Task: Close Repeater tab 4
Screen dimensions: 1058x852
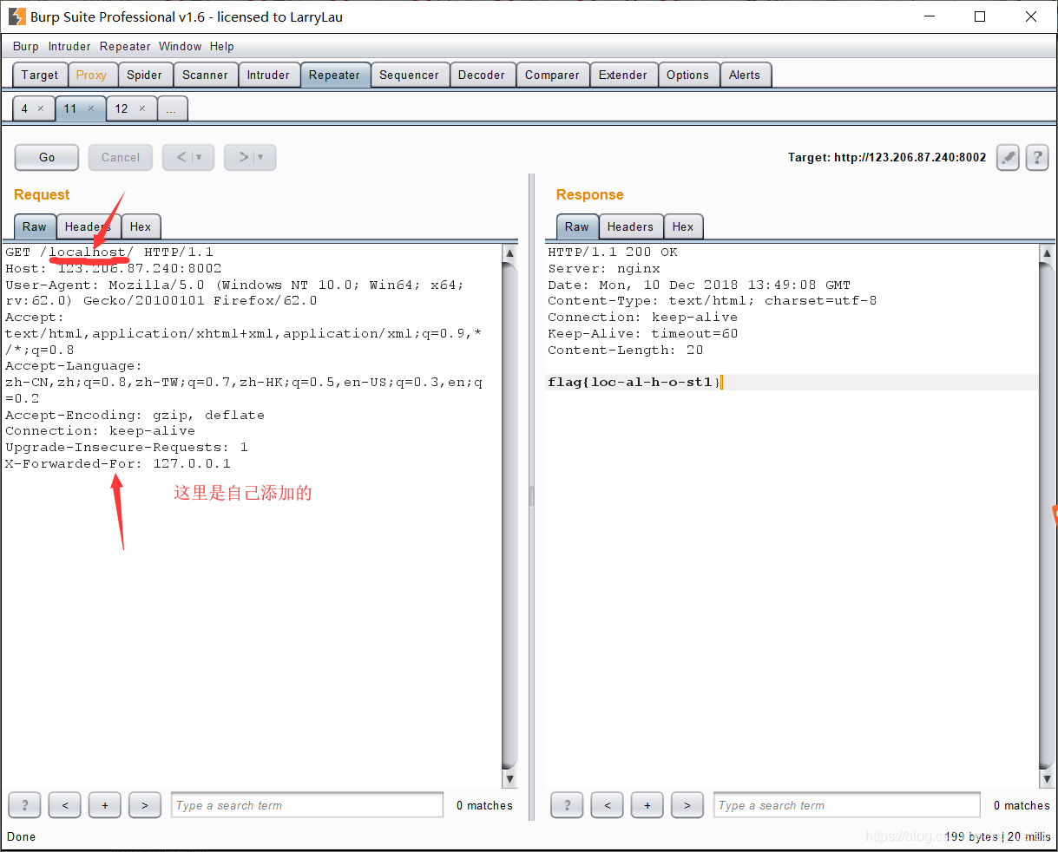Action: 41,108
